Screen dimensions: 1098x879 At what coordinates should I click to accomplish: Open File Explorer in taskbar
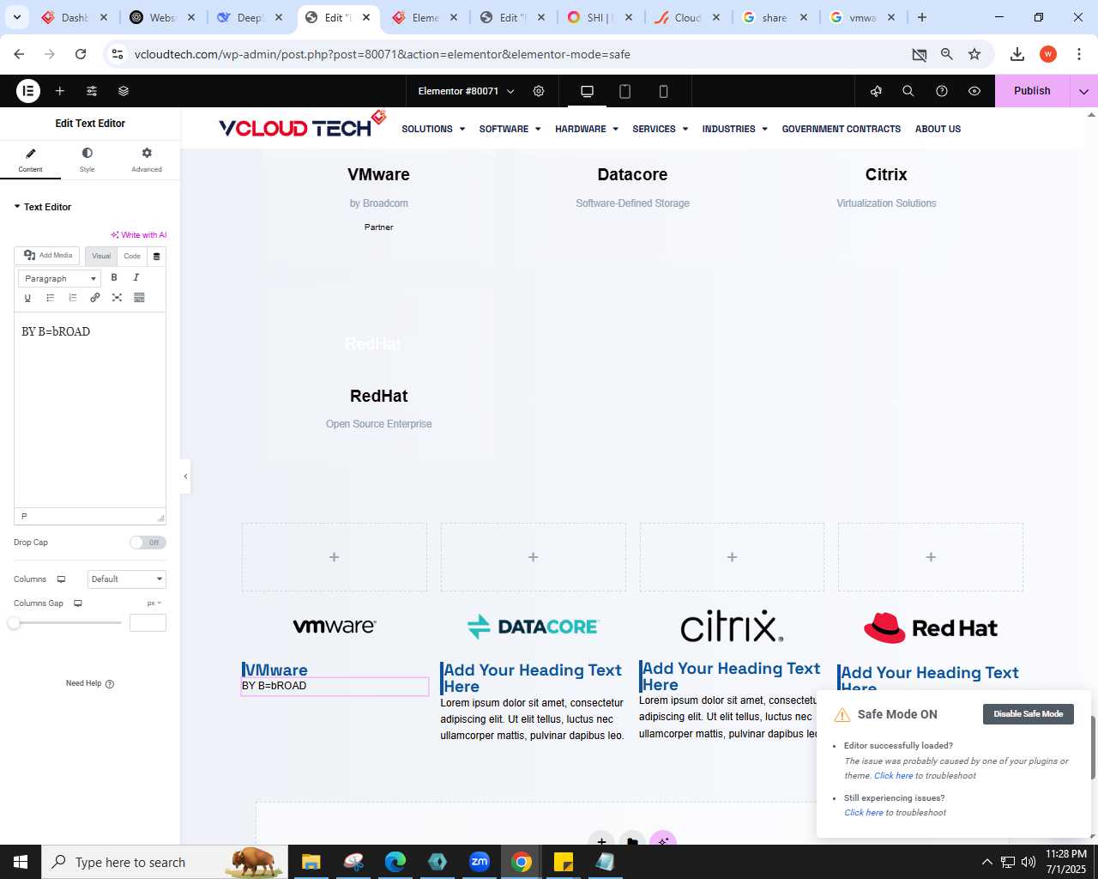tap(311, 862)
